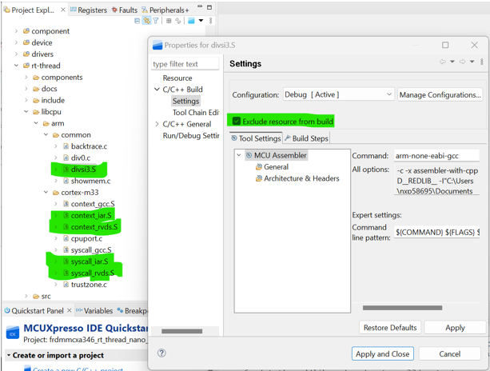
Task: Click the docs folder icon
Action: click(x=36, y=89)
